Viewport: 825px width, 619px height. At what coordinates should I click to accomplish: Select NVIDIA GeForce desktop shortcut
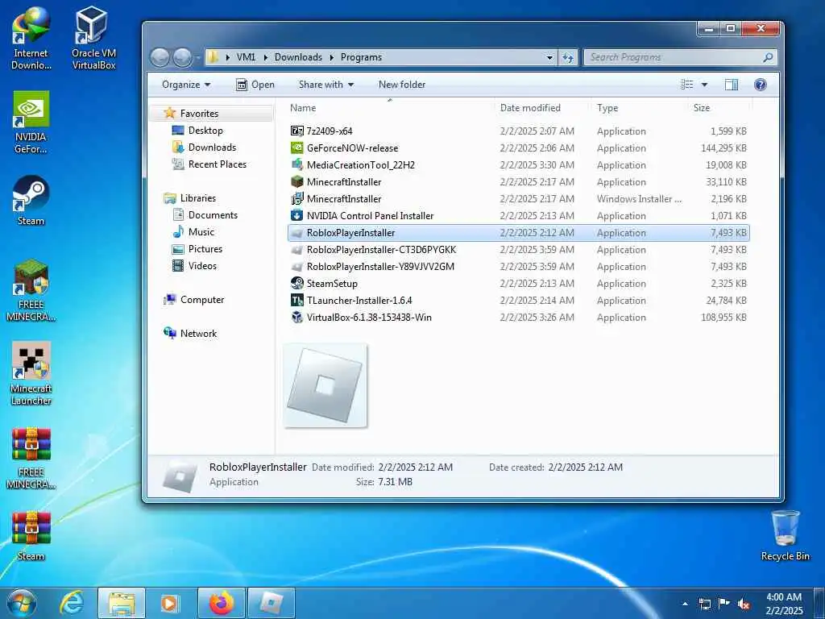point(31,123)
